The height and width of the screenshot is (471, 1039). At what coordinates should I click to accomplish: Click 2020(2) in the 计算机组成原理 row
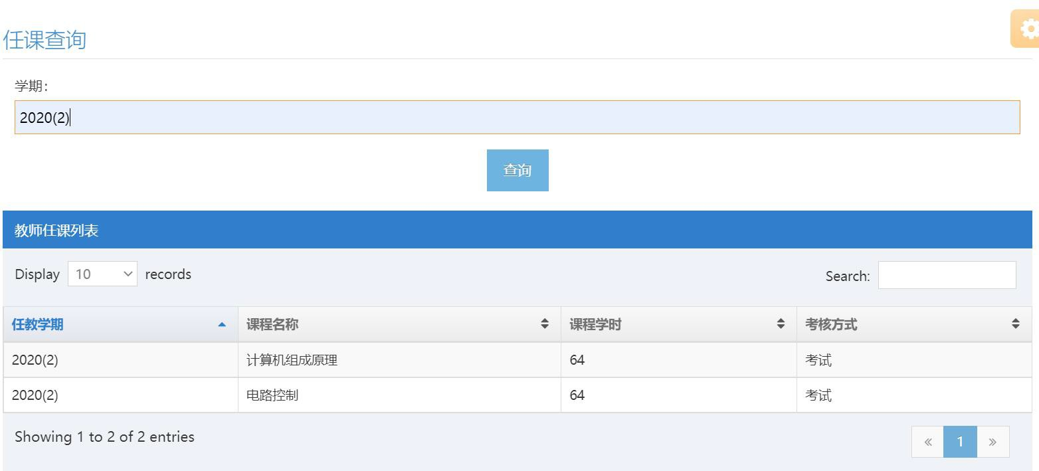[x=35, y=360]
